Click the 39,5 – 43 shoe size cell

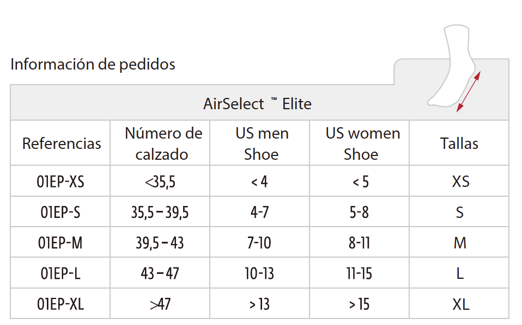[160, 243]
